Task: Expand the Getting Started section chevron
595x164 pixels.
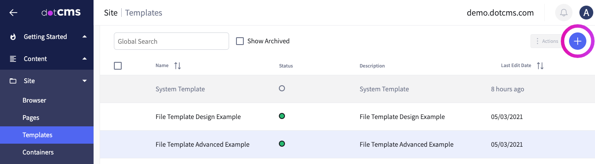Action: tap(84, 37)
